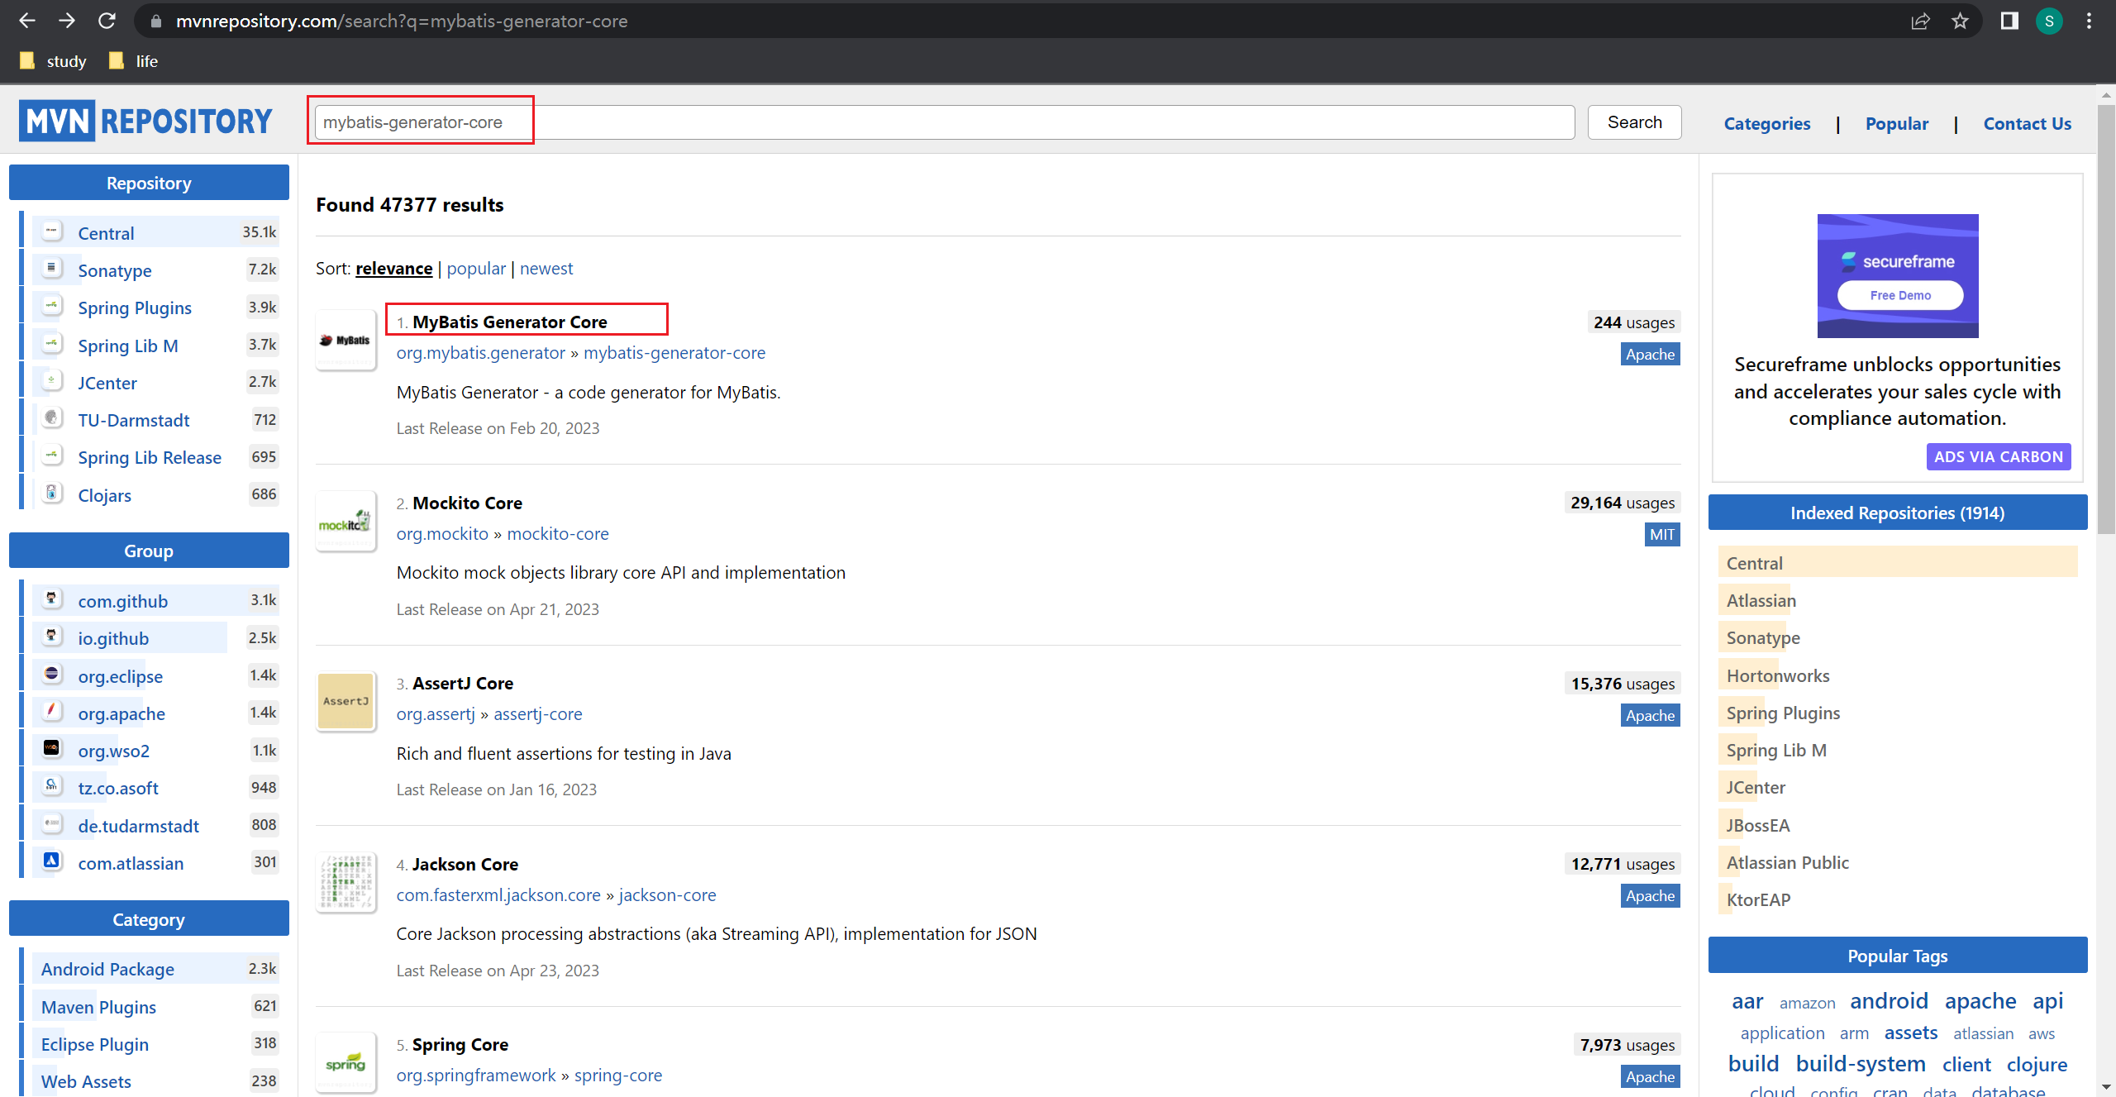This screenshot has height=1097, width=2116.
Task: Open the study bookmarks folder
Action: [x=54, y=61]
